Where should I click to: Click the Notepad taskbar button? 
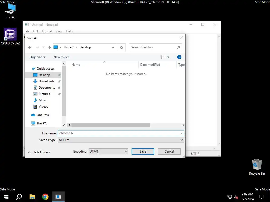click(58, 197)
